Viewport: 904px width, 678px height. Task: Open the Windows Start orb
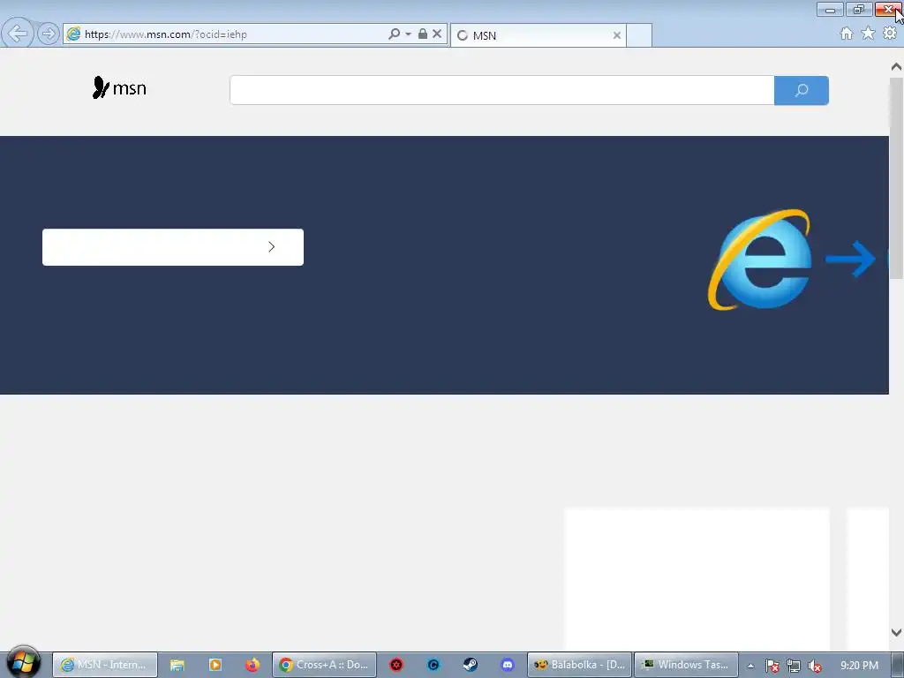[23, 662]
